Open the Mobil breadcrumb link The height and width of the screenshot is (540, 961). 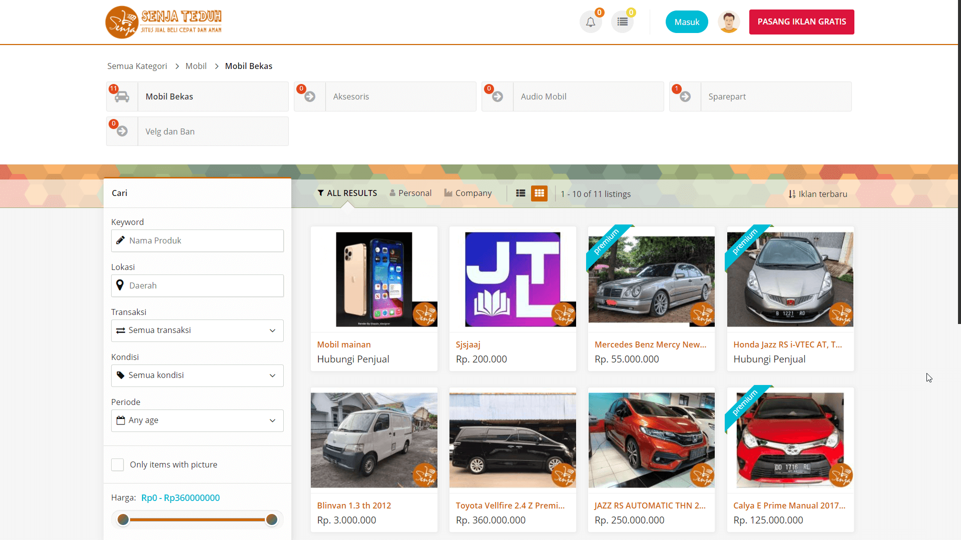point(196,65)
